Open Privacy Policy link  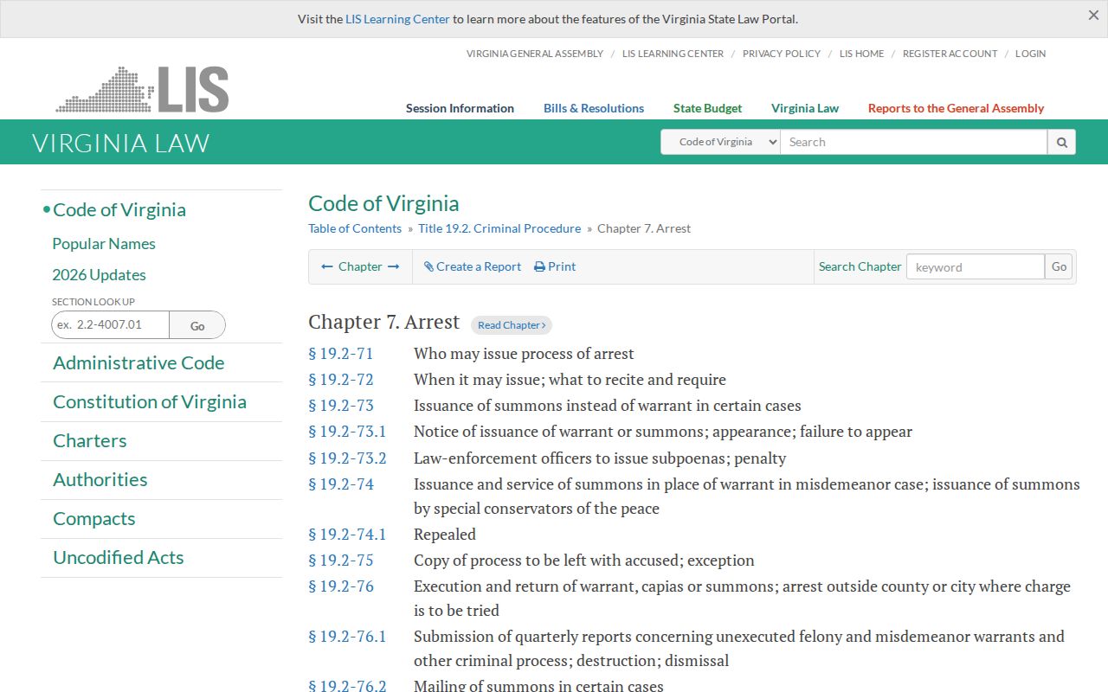coord(782,54)
